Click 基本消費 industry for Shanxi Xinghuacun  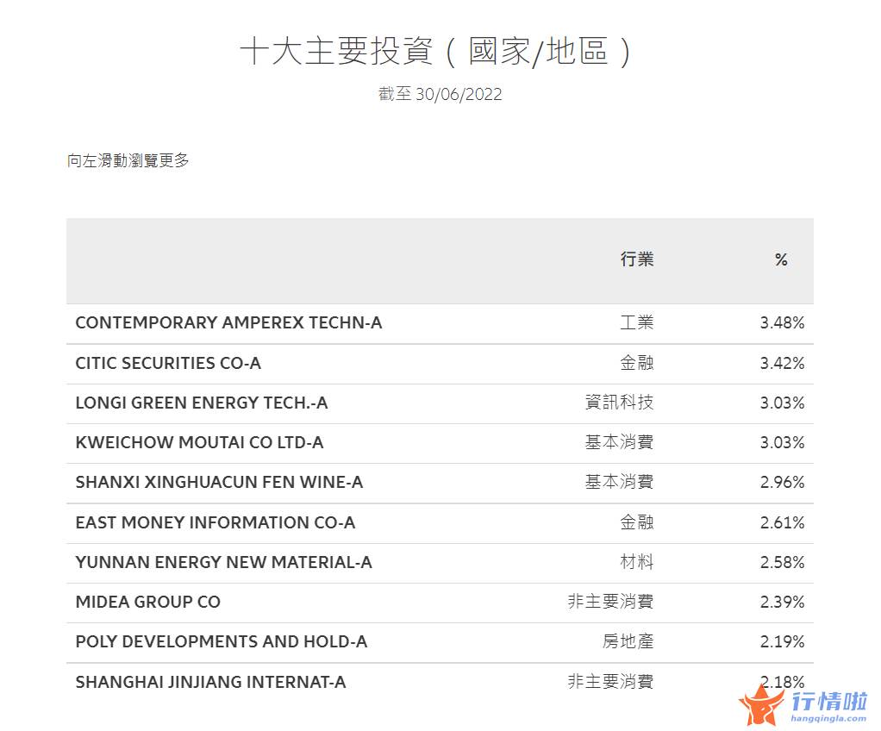(x=619, y=482)
